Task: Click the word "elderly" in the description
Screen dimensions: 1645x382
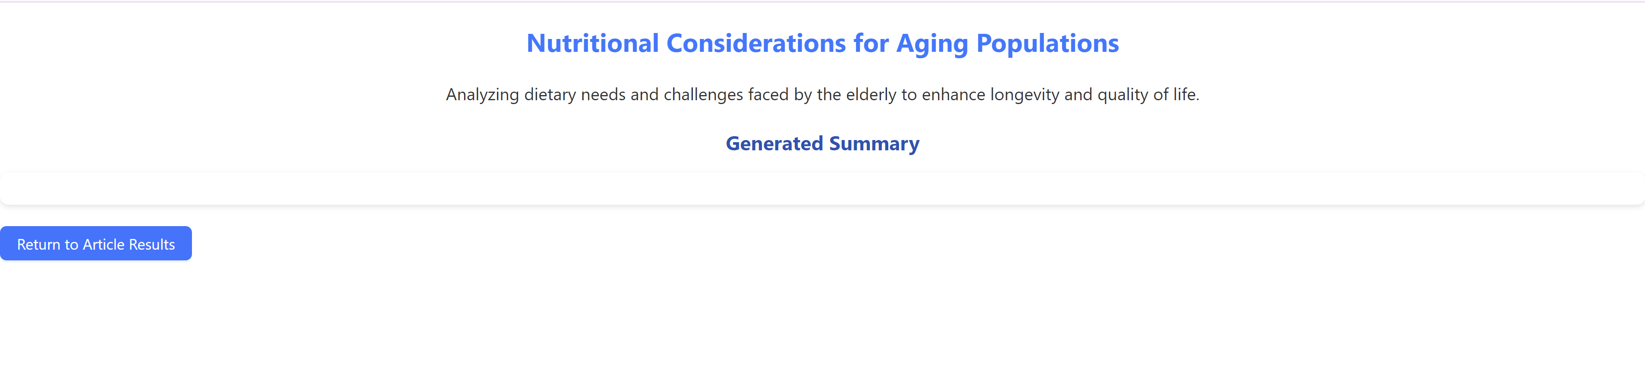Action: (871, 94)
